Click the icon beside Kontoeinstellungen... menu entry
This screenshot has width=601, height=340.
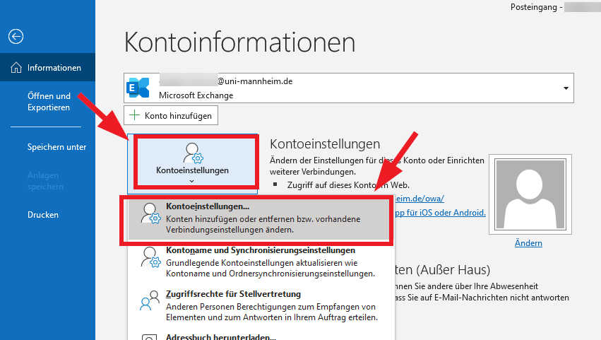pos(150,213)
